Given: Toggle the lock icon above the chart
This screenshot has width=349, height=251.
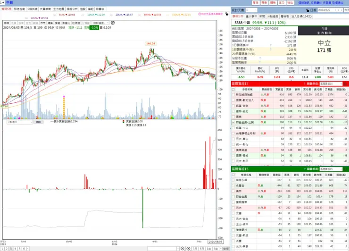Looking at the screenshot, I should point(227,14).
